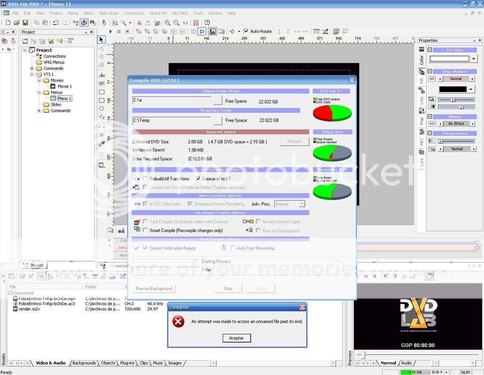484x375 pixels.
Task: Click the red X delete icon in Assets
Action: 31,276
